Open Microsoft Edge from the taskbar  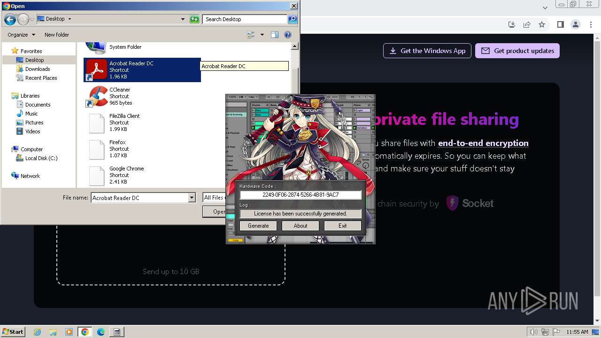(x=101, y=332)
